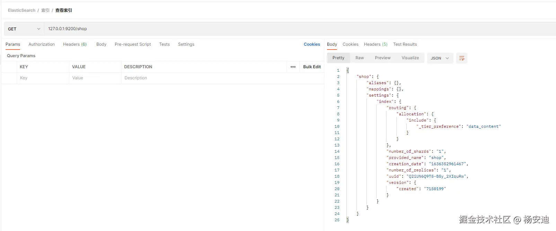Image resolution: width=556 pixels, height=231 pixels.
Task: View the Test Results tab
Action: coord(405,44)
